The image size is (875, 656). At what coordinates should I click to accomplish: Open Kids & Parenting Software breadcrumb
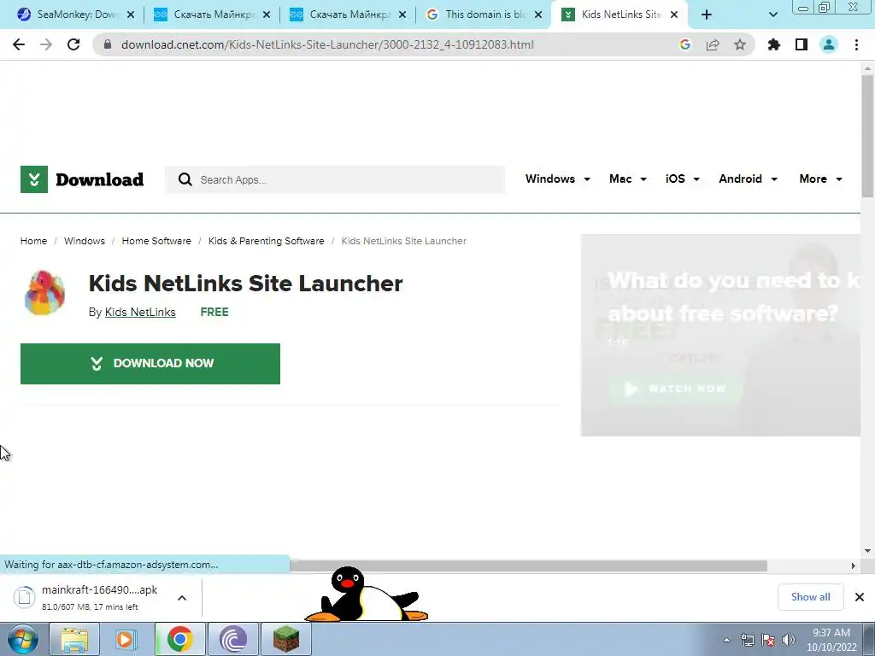click(267, 241)
